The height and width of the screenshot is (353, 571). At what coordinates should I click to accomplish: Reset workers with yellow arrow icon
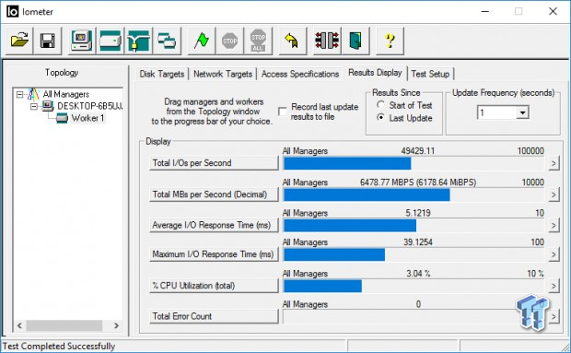(292, 41)
